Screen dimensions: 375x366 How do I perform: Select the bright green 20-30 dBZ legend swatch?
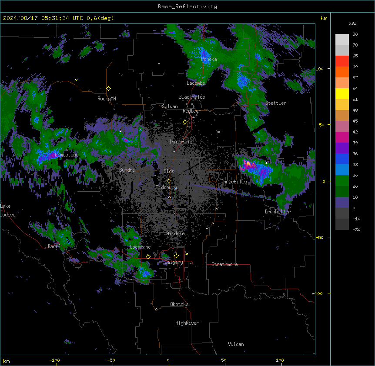(342, 181)
